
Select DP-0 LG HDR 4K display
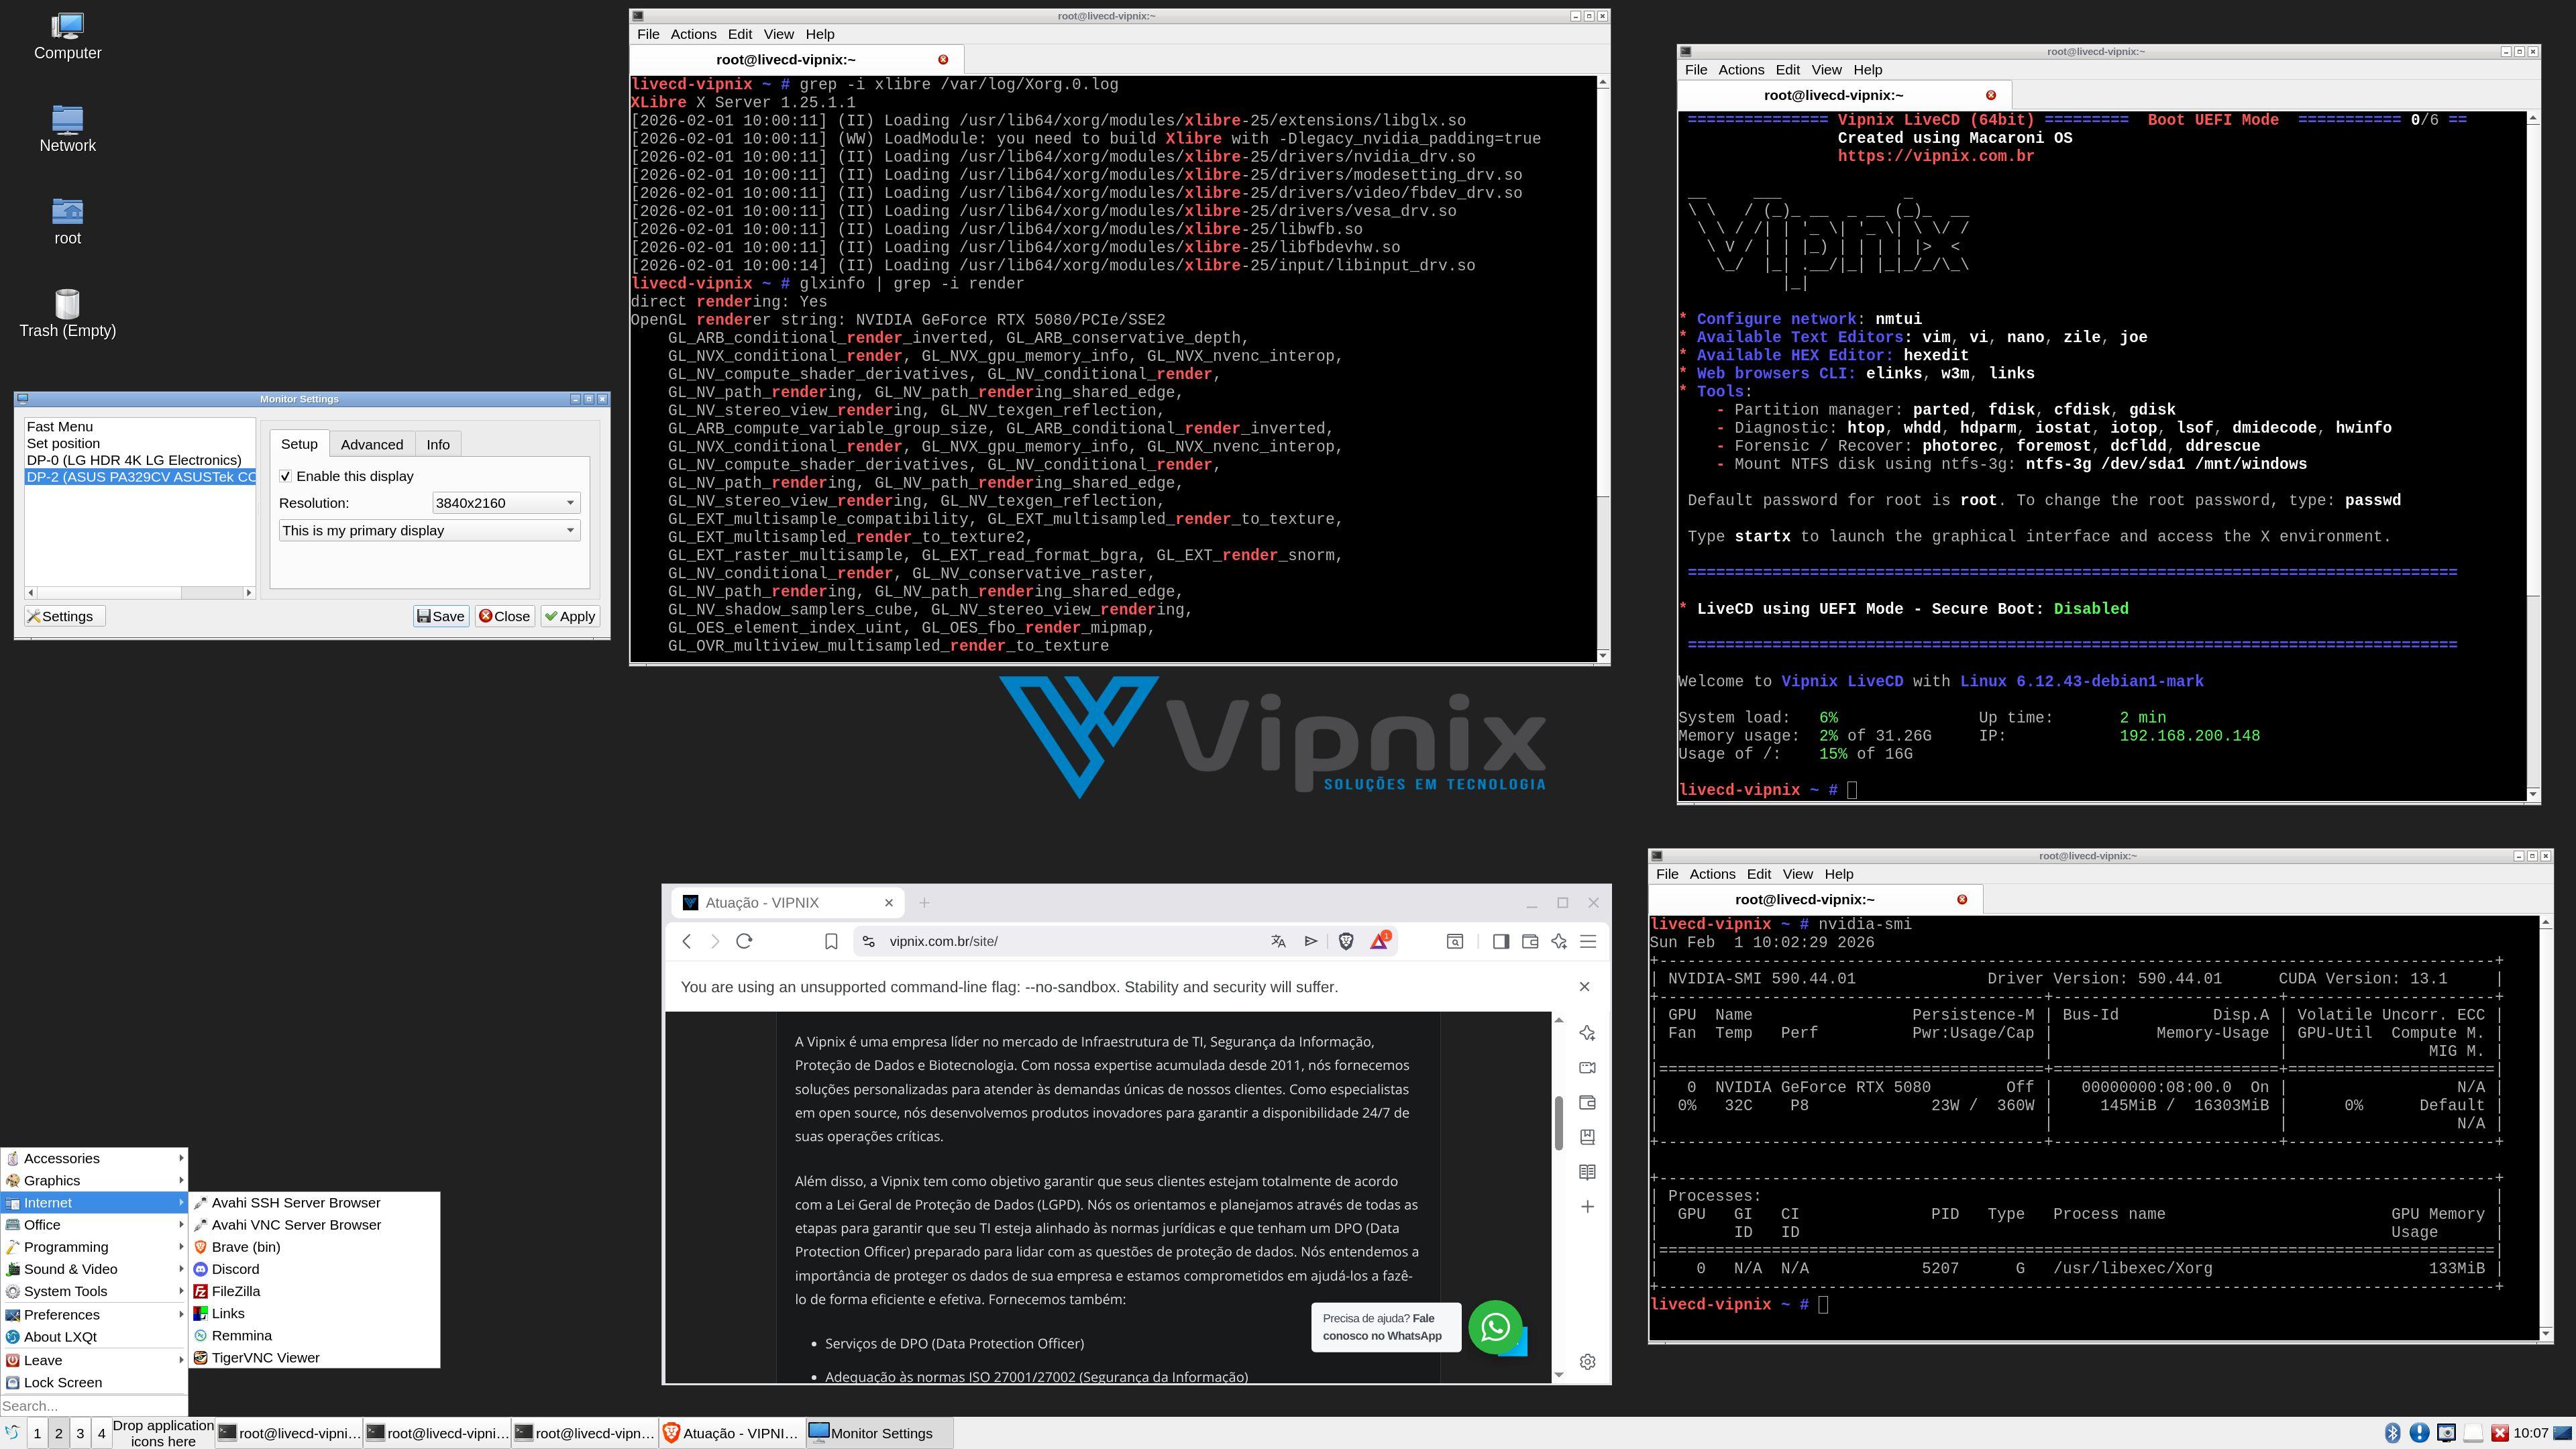[x=140, y=460]
